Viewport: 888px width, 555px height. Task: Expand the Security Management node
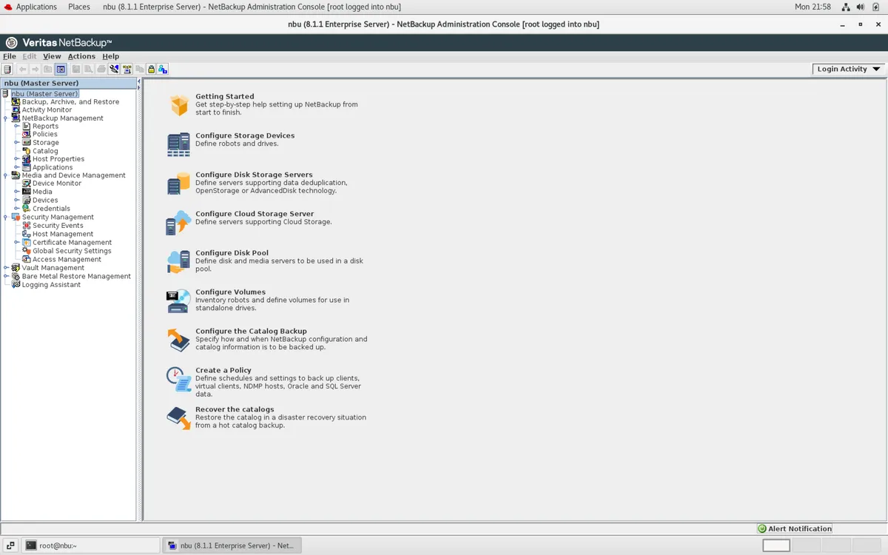[x=6, y=217]
